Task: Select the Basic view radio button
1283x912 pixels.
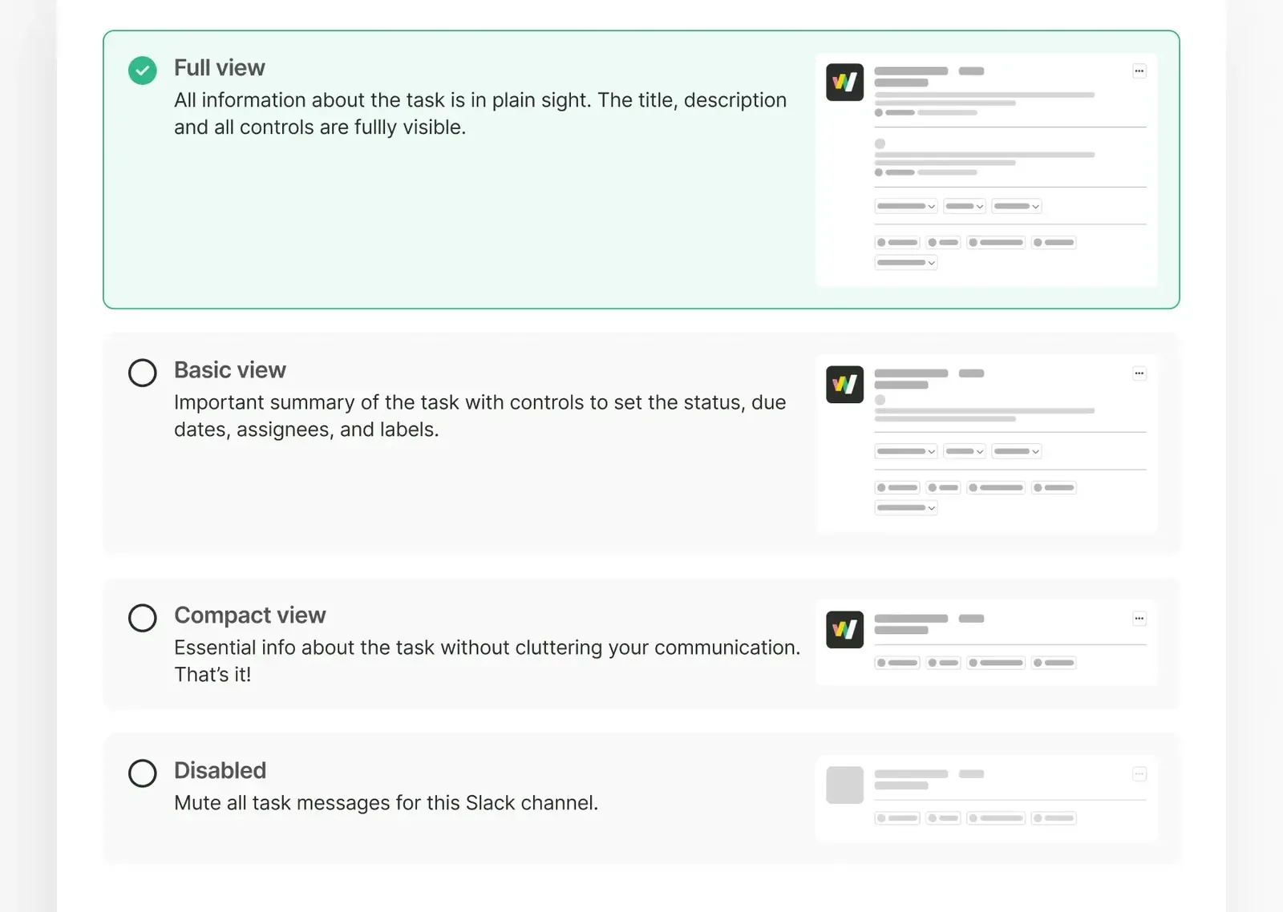Action: [x=143, y=373]
